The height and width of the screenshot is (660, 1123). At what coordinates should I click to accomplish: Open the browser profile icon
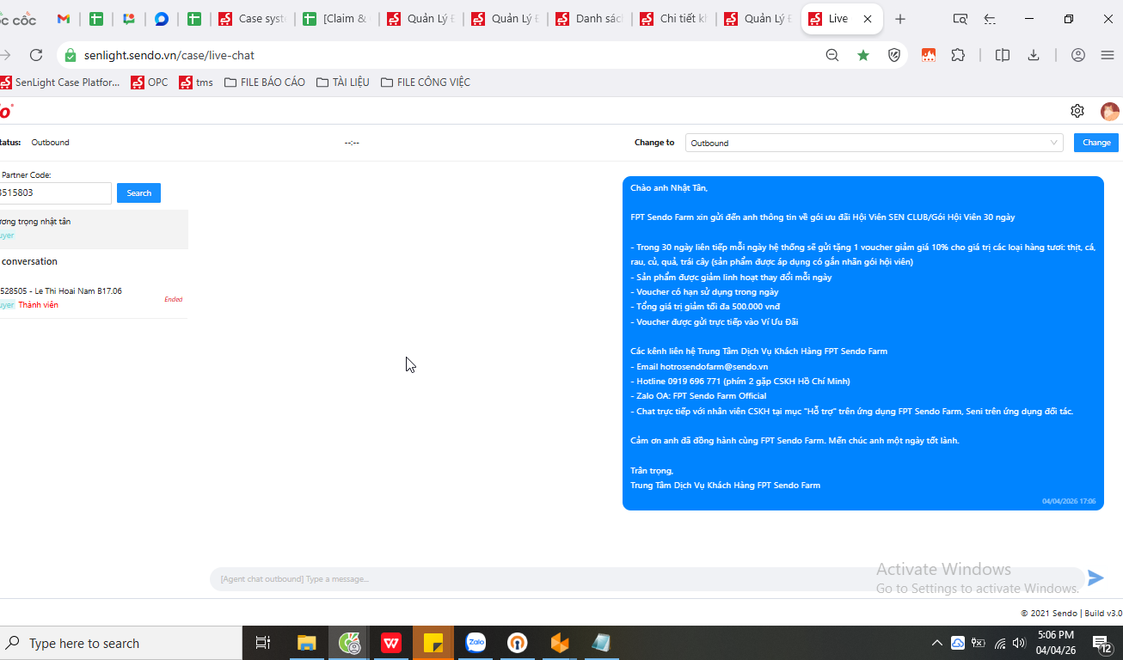pos(1078,55)
